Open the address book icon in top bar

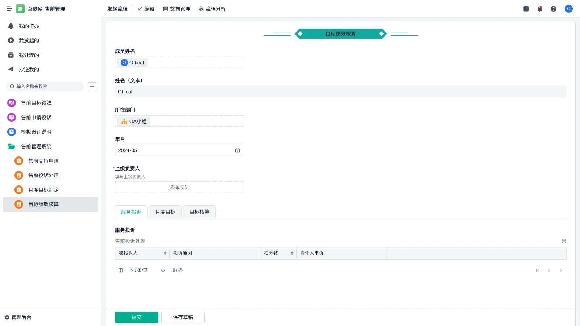tap(525, 9)
